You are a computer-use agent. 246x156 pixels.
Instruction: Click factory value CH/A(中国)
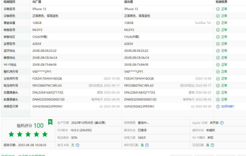(x=40, y=37)
